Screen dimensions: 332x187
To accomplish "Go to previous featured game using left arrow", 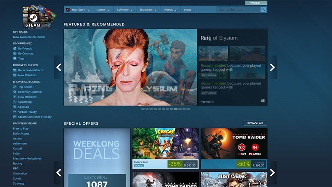I will coord(59,67).
